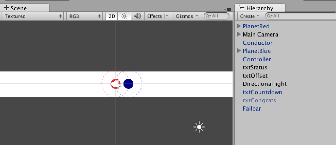336x145 pixels.
Task: Toggle 2D view mode button
Action: point(112,16)
